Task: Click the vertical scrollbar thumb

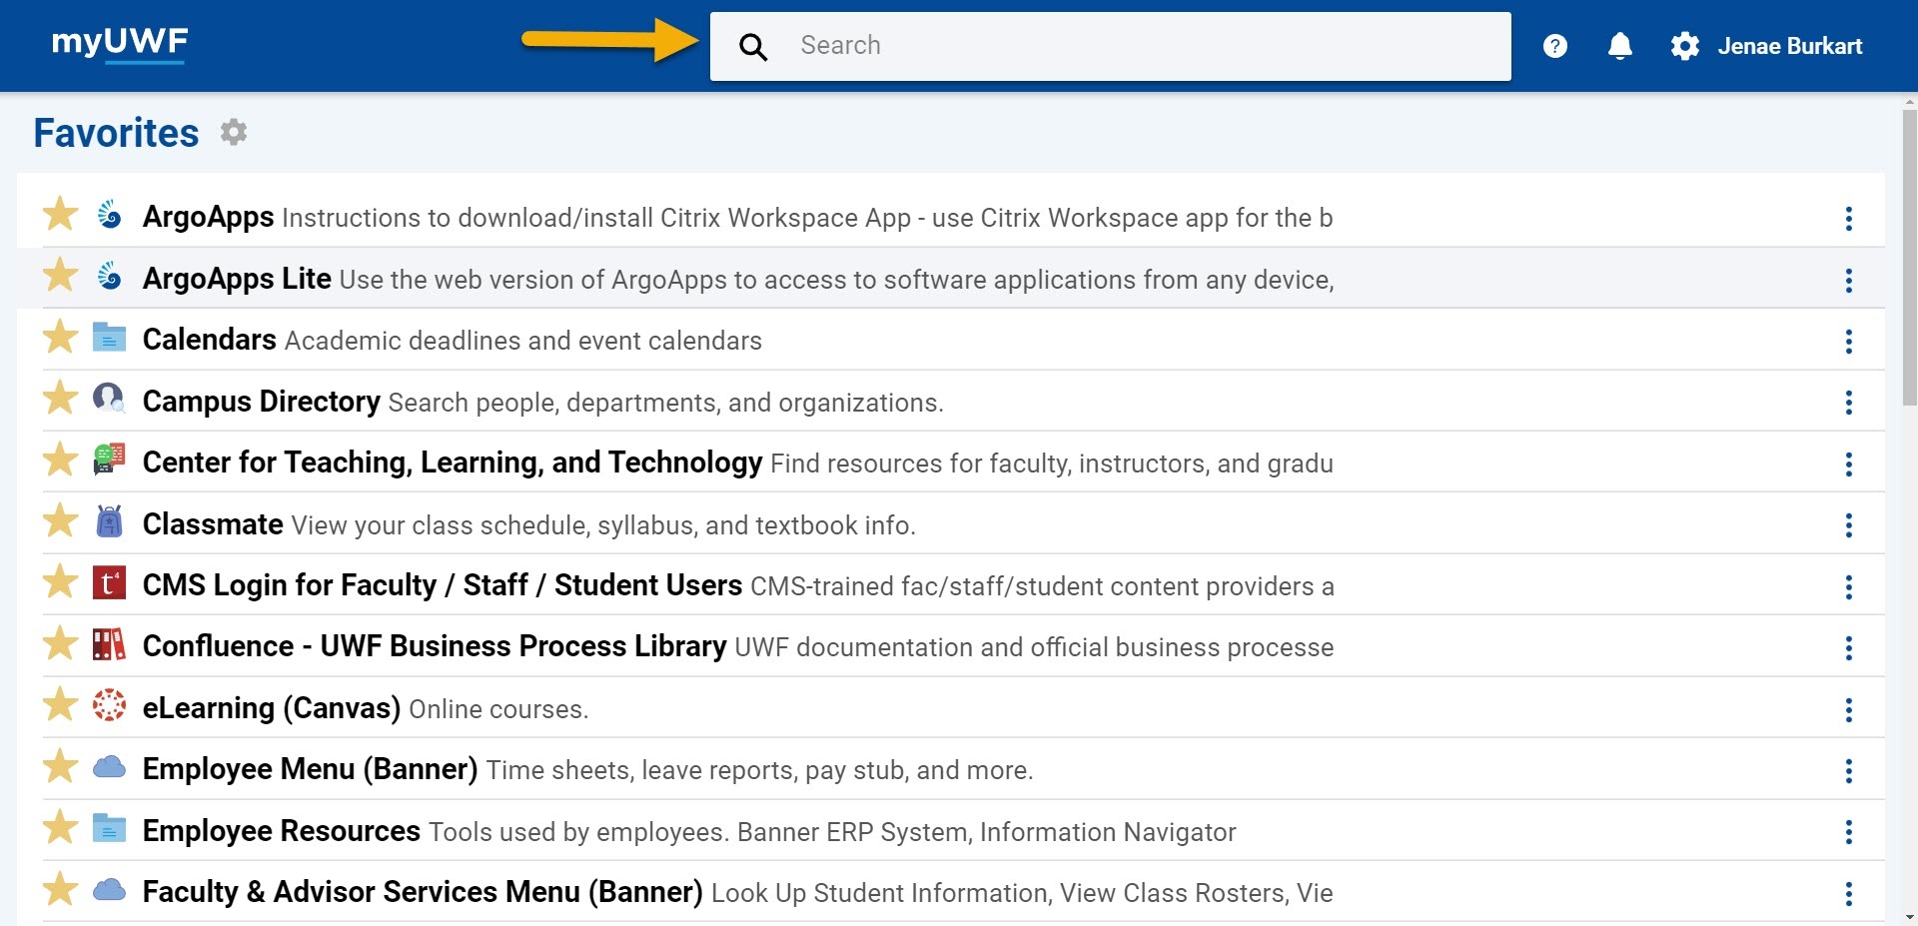Action: pyautogui.click(x=1909, y=258)
